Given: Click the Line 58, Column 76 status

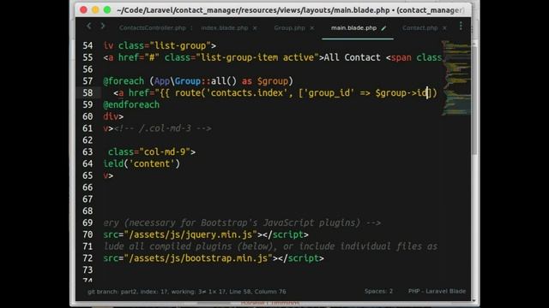Looking at the screenshot, I should point(257,292).
